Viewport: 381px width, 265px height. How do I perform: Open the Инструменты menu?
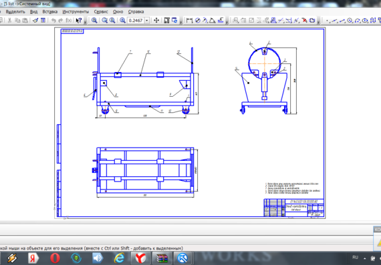76,11
